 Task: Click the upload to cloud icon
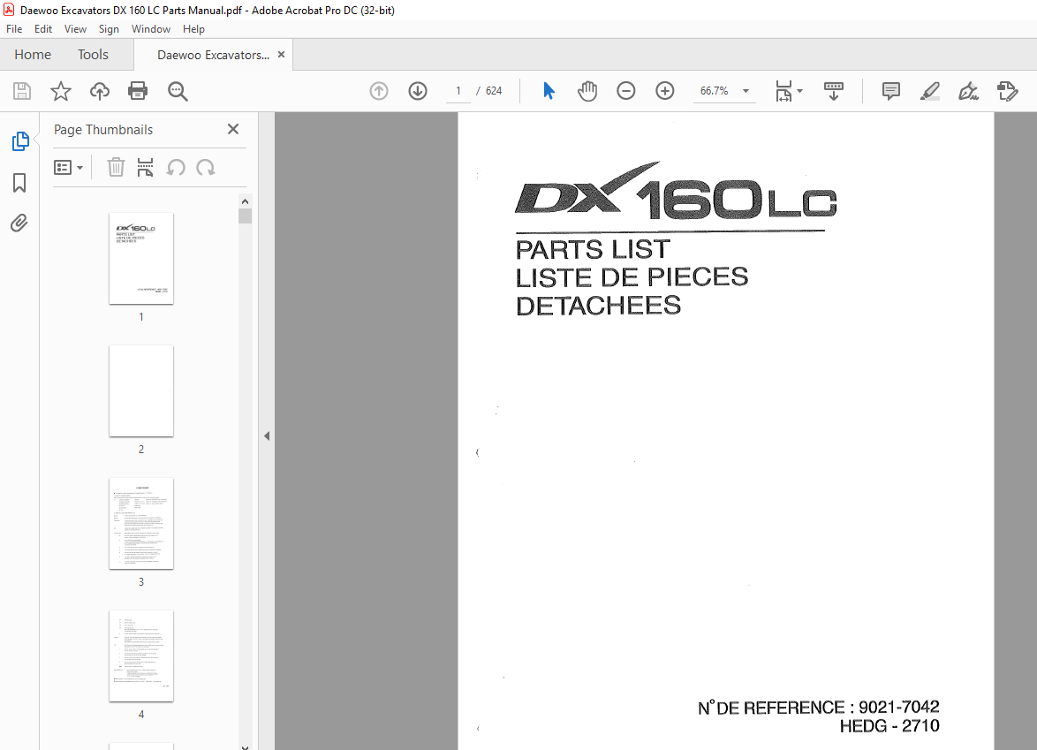pyautogui.click(x=99, y=91)
